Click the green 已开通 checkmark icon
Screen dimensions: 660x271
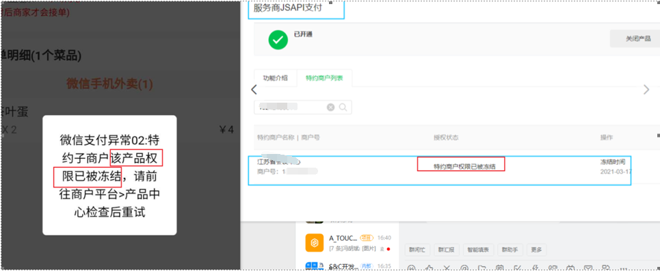pos(278,40)
